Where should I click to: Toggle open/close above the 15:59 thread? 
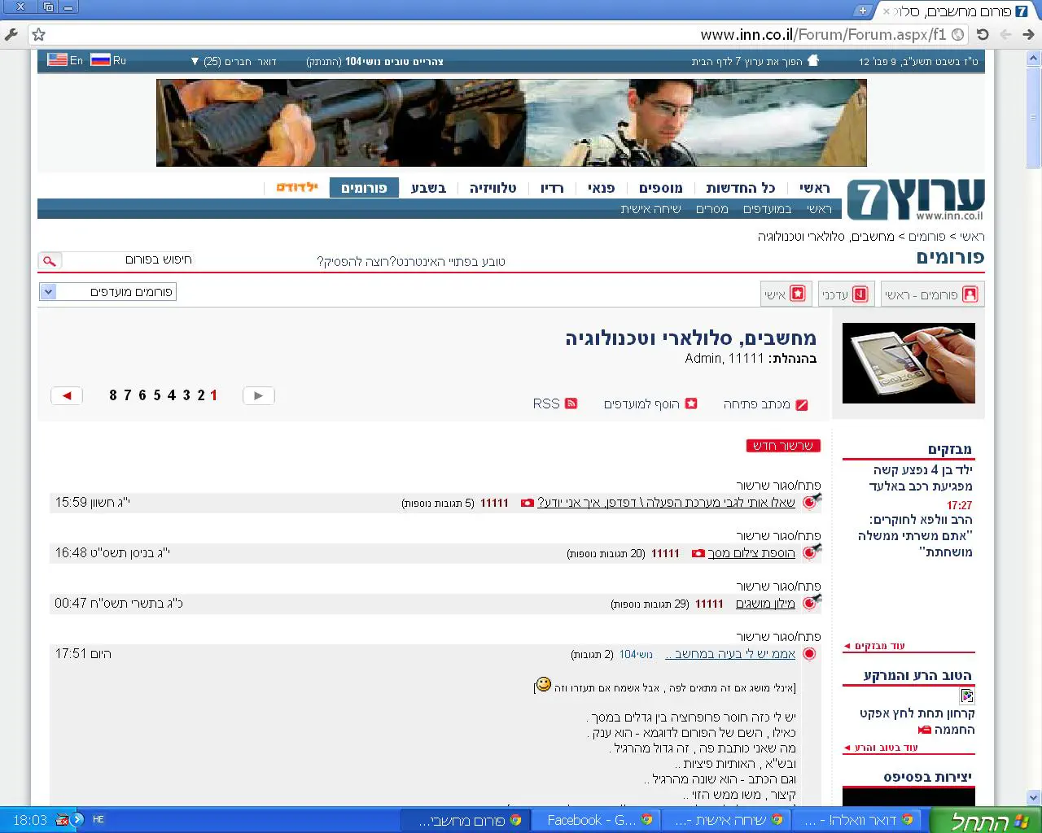pos(777,485)
